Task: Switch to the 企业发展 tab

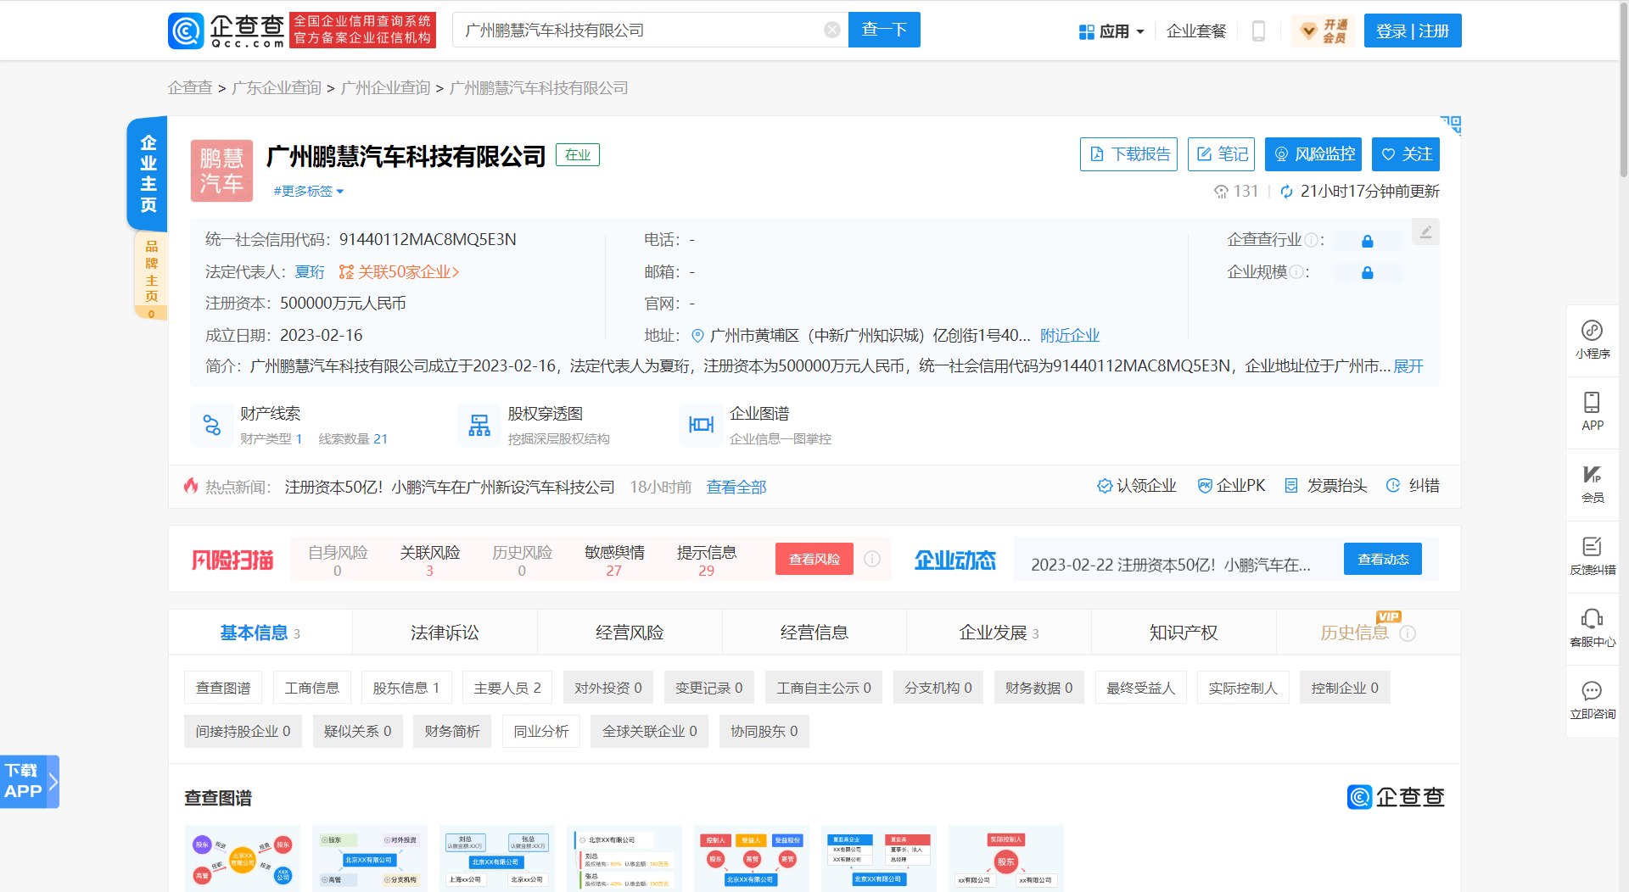Action: tap(999, 633)
